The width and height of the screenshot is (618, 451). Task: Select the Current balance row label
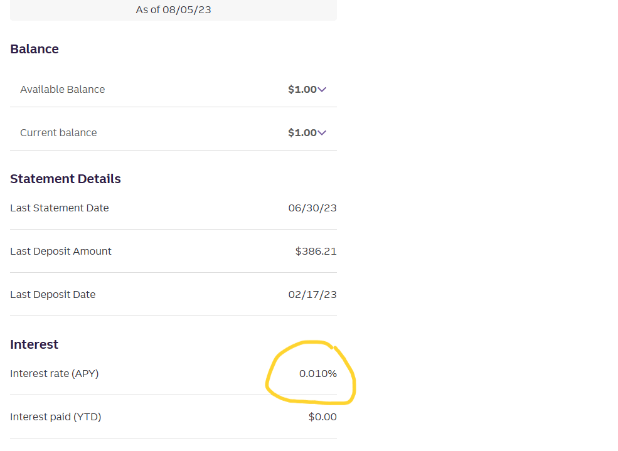click(58, 133)
